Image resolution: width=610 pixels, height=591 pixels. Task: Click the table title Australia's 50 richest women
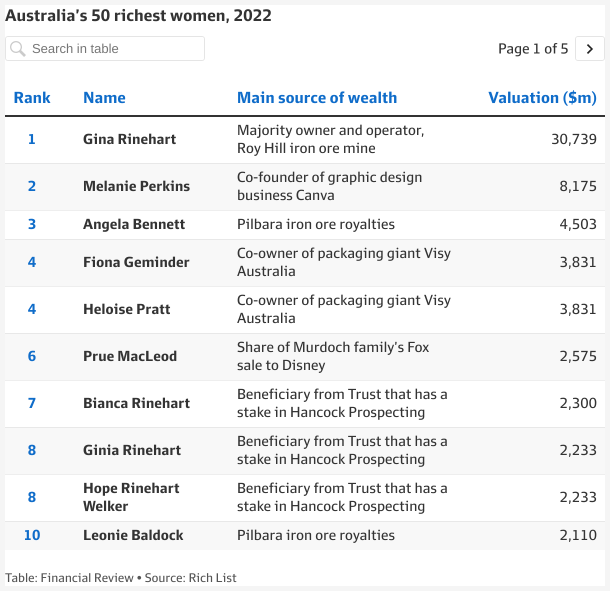coord(138,15)
